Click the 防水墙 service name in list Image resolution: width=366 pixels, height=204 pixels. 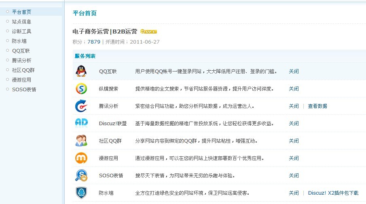tap(106, 193)
